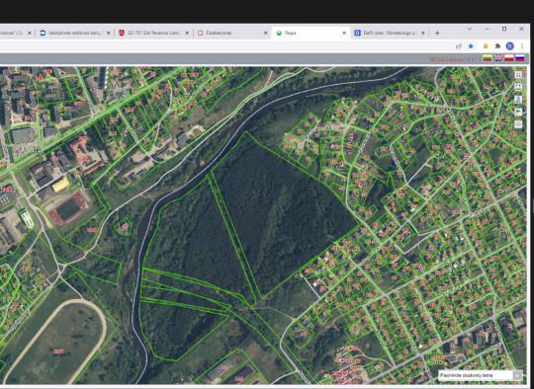Select the British flag language option

pyautogui.click(x=498, y=58)
